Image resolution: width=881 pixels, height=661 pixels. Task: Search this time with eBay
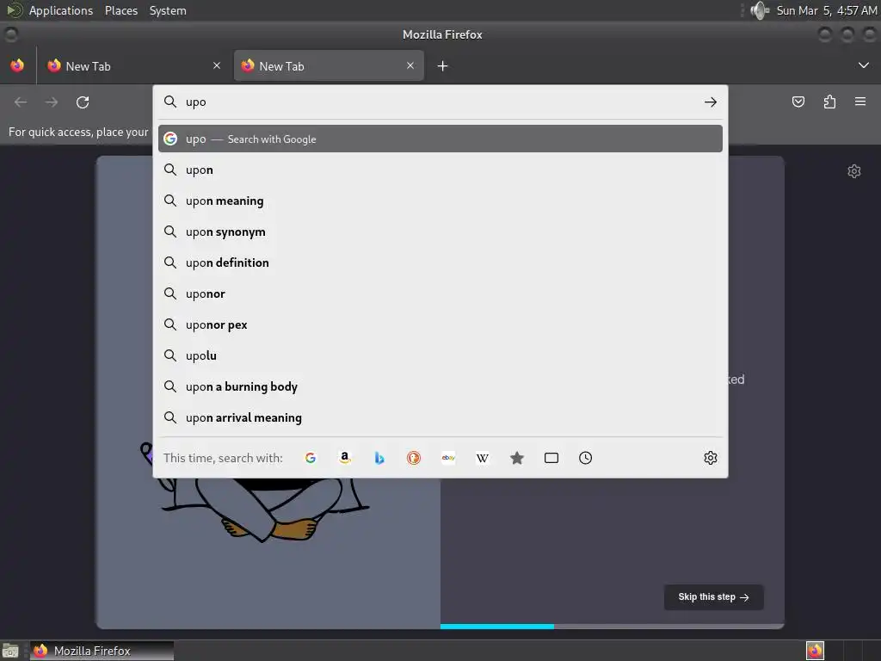[x=448, y=458]
